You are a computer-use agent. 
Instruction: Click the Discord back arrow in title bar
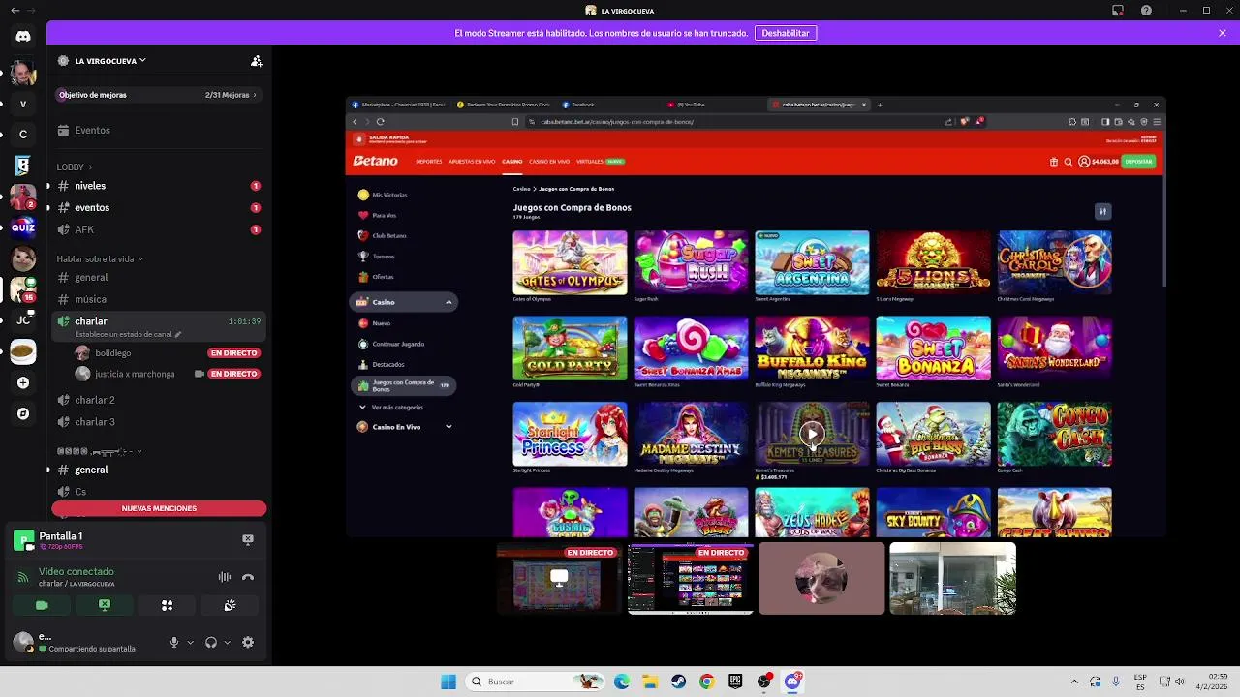coord(14,11)
